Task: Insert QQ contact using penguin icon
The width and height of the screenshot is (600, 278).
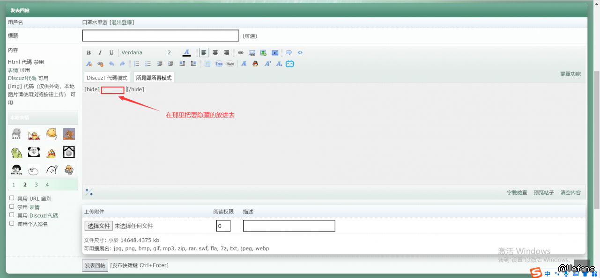Action: [255, 64]
